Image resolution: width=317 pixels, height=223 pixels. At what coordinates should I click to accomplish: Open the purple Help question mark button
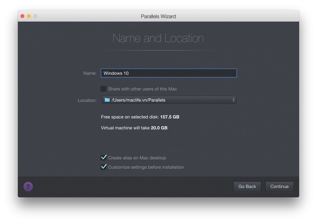tap(28, 186)
